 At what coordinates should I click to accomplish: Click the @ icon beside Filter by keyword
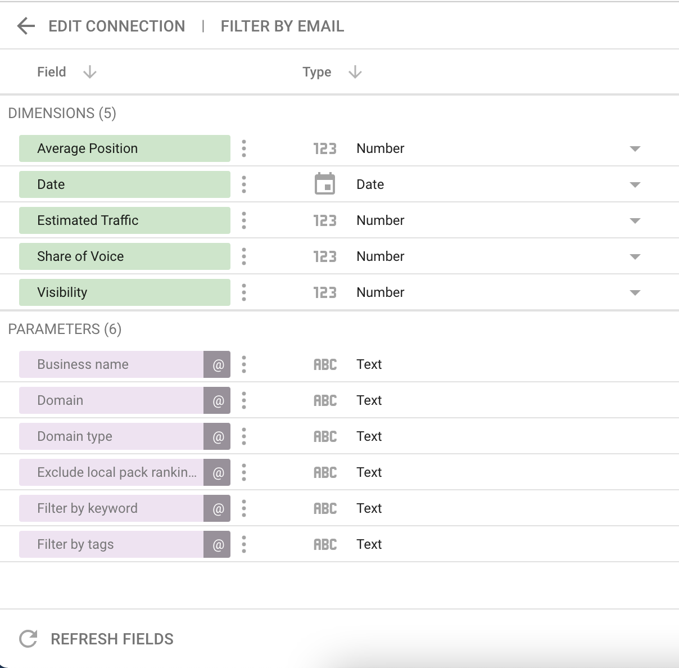pos(216,508)
